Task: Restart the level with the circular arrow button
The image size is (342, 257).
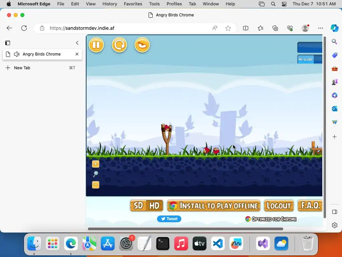Action: 119,45
